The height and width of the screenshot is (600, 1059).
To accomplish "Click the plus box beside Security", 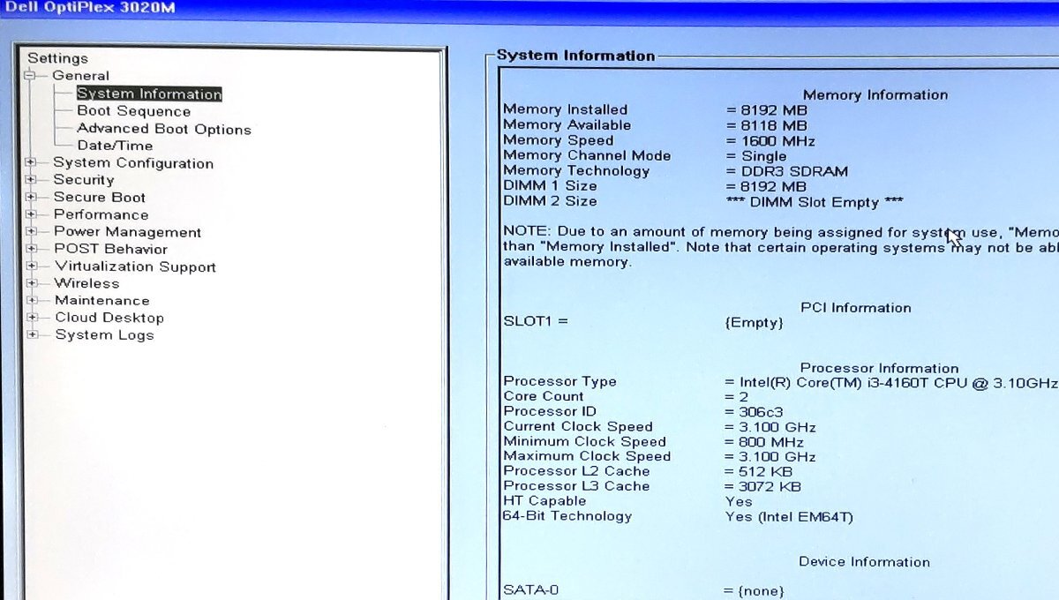I will click(x=31, y=180).
